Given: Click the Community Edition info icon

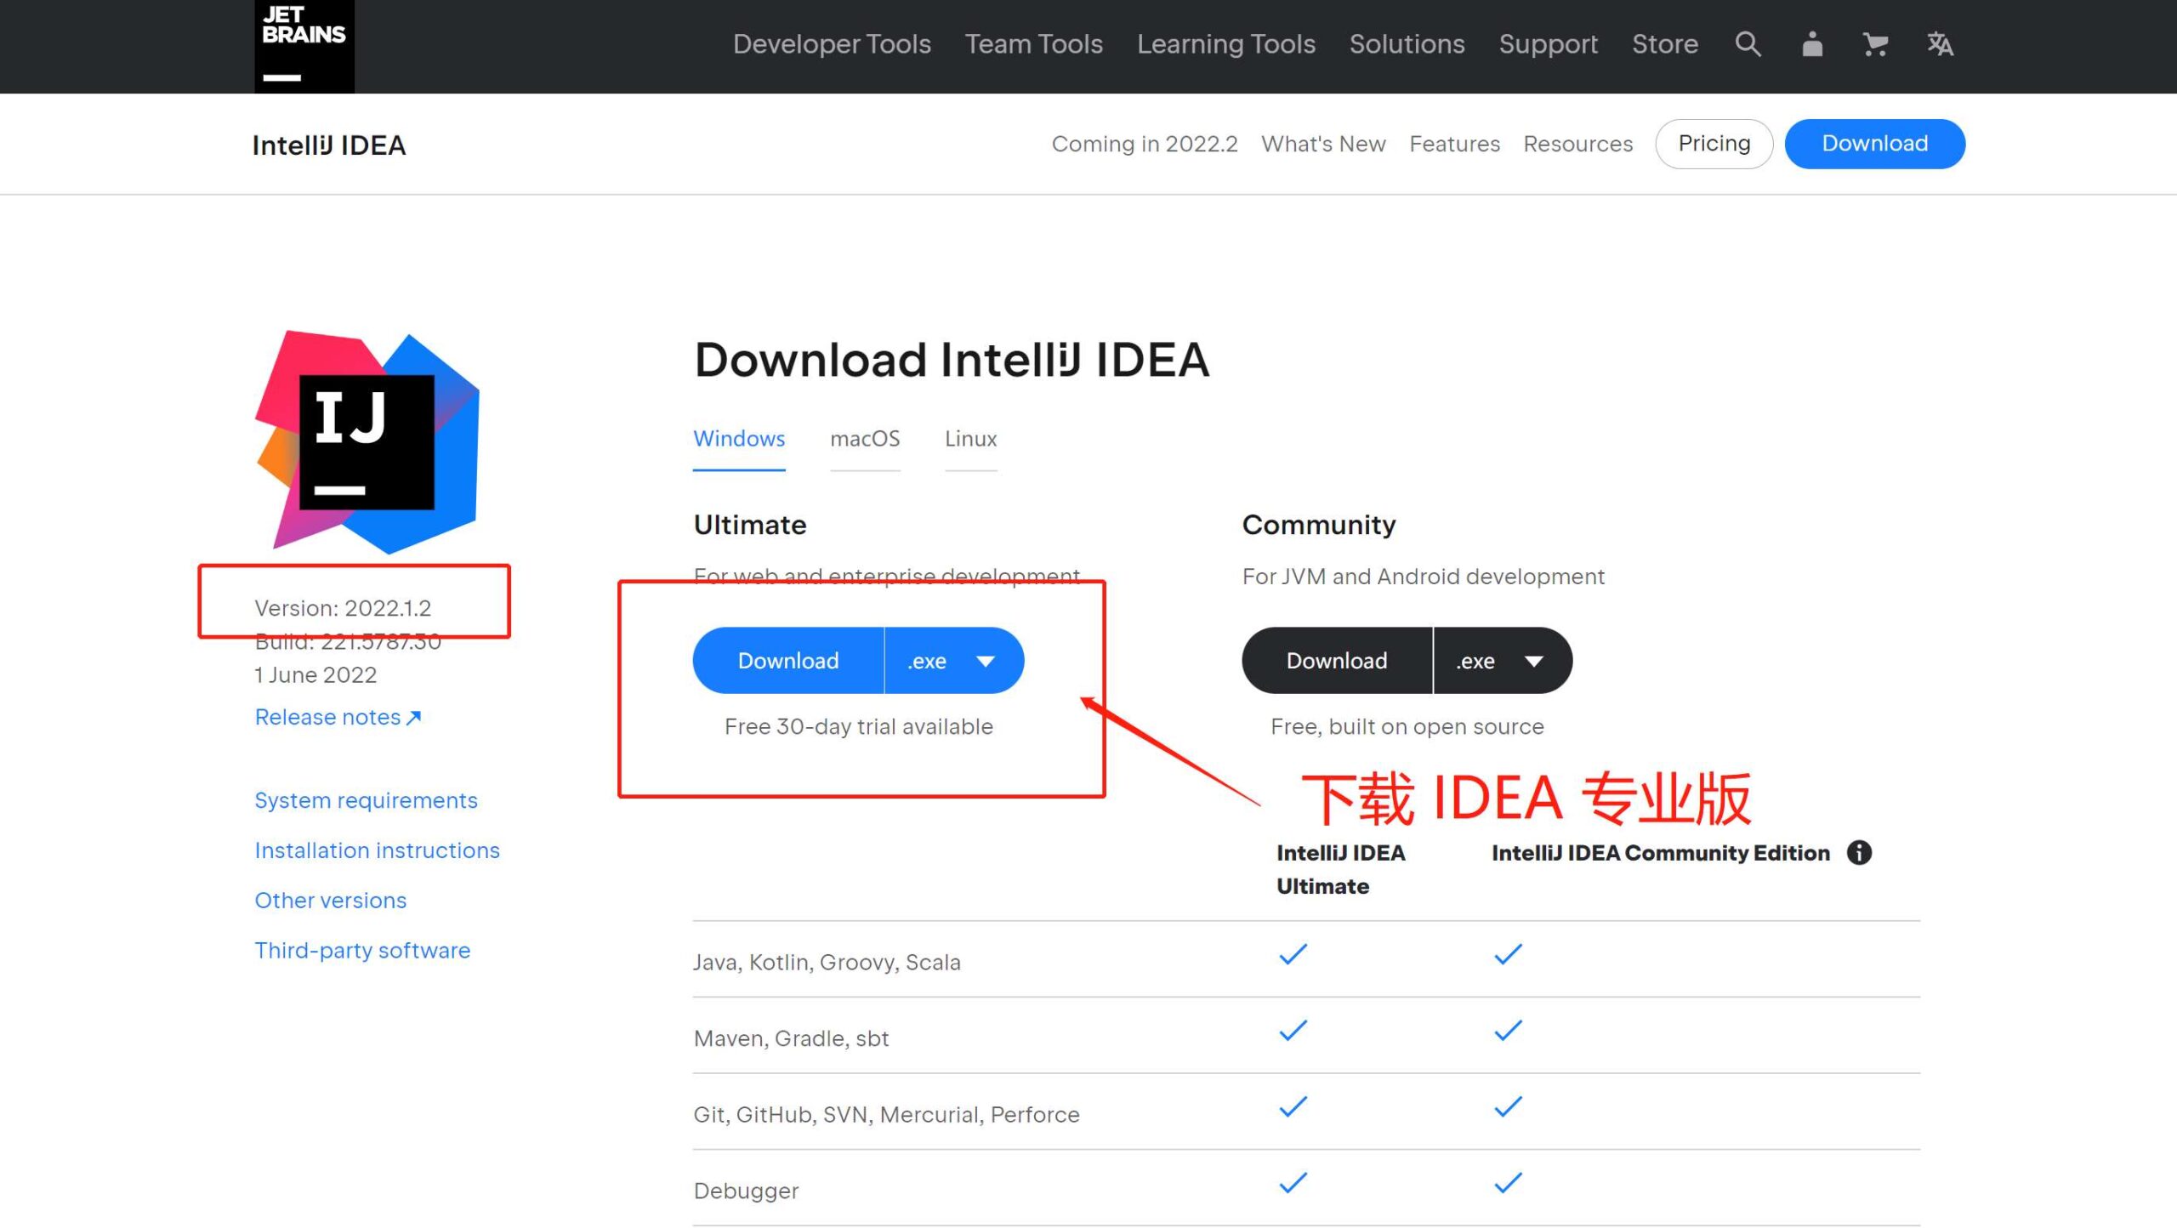Looking at the screenshot, I should click(1859, 852).
